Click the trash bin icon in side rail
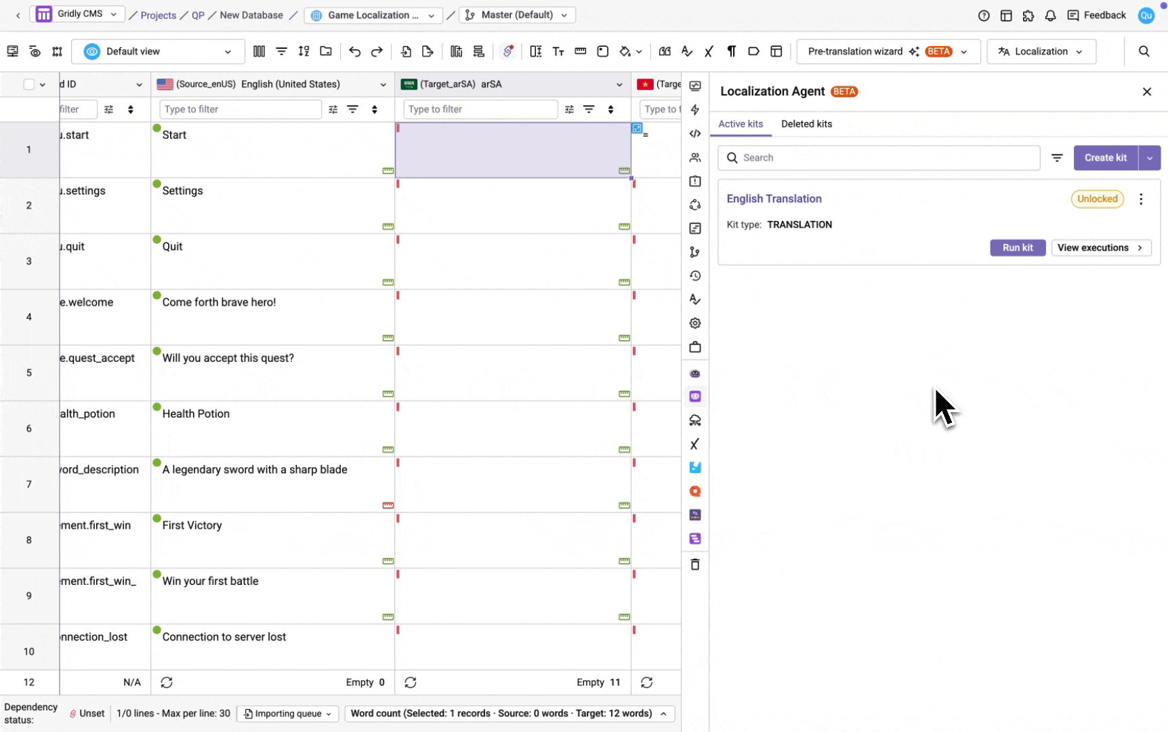Screen dimensions: 1168x732 pyautogui.click(x=695, y=565)
